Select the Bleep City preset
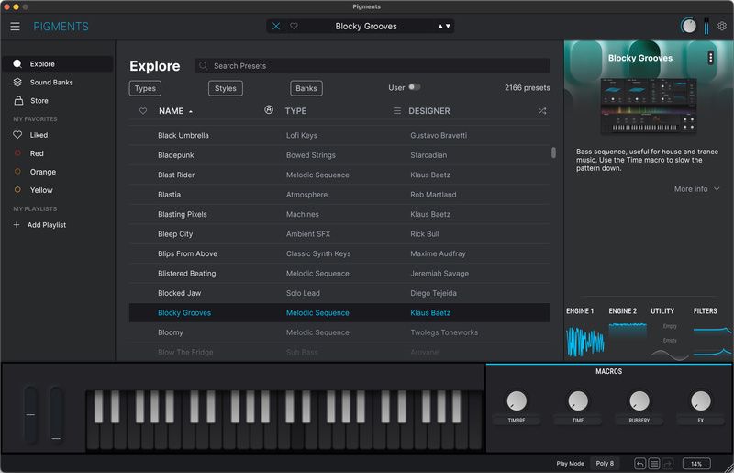This screenshot has height=473, width=734. (339, 234)
